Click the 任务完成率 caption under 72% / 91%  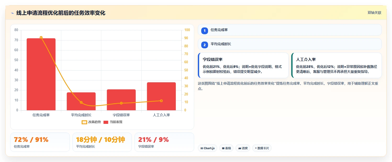[x=22, y=147]
